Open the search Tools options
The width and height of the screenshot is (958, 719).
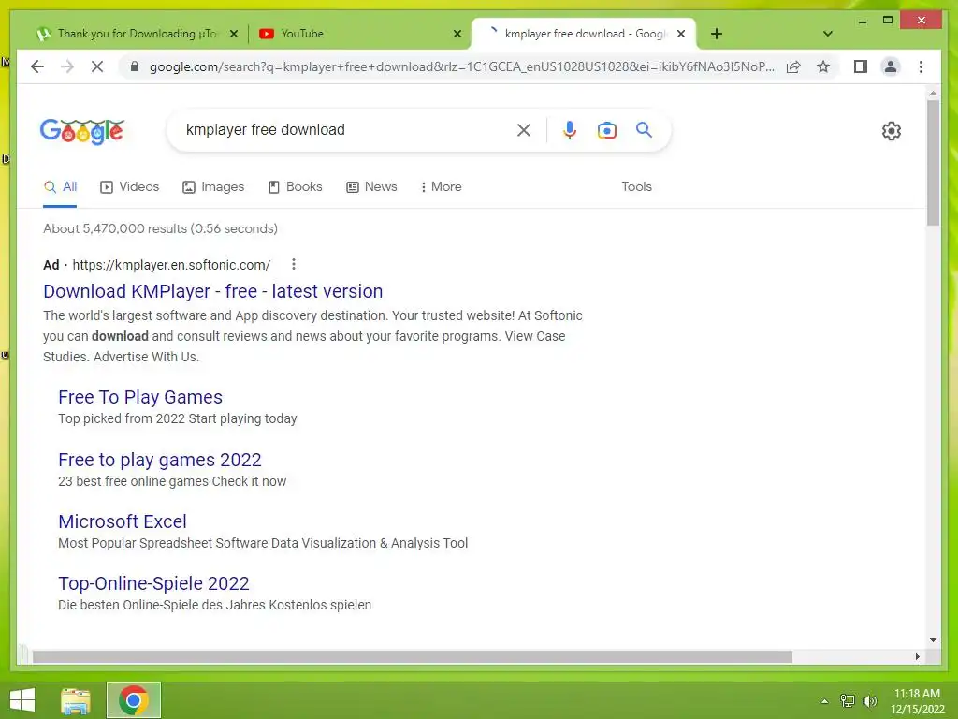[636, 187]
